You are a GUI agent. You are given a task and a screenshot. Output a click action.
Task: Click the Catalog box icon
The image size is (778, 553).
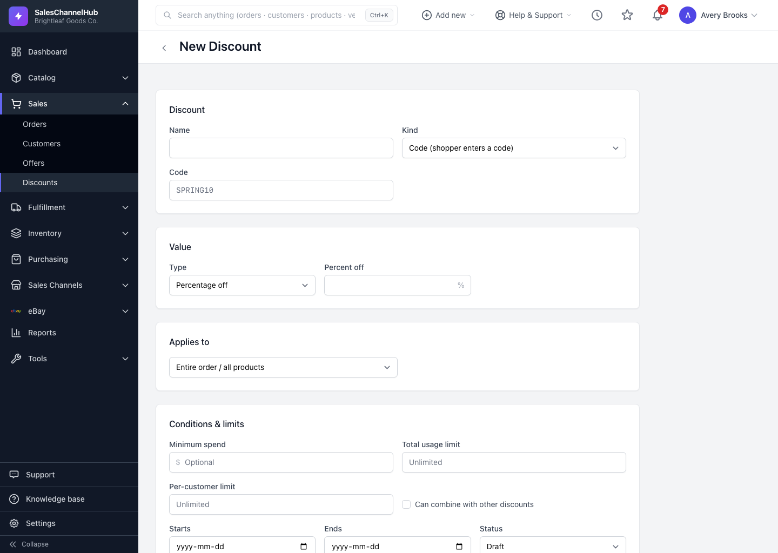click(16, 78)
